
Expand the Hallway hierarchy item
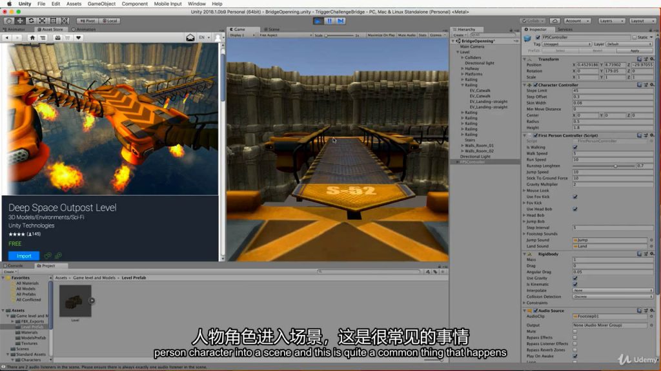[462, 68]
